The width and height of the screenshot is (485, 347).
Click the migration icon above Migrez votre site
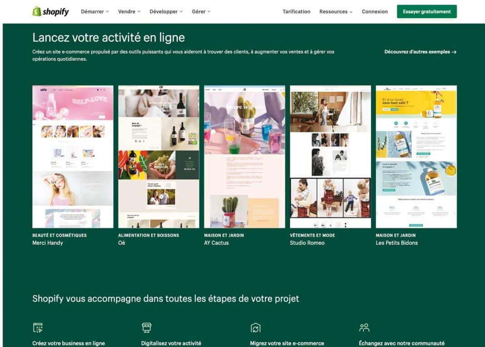coord(255,327)
